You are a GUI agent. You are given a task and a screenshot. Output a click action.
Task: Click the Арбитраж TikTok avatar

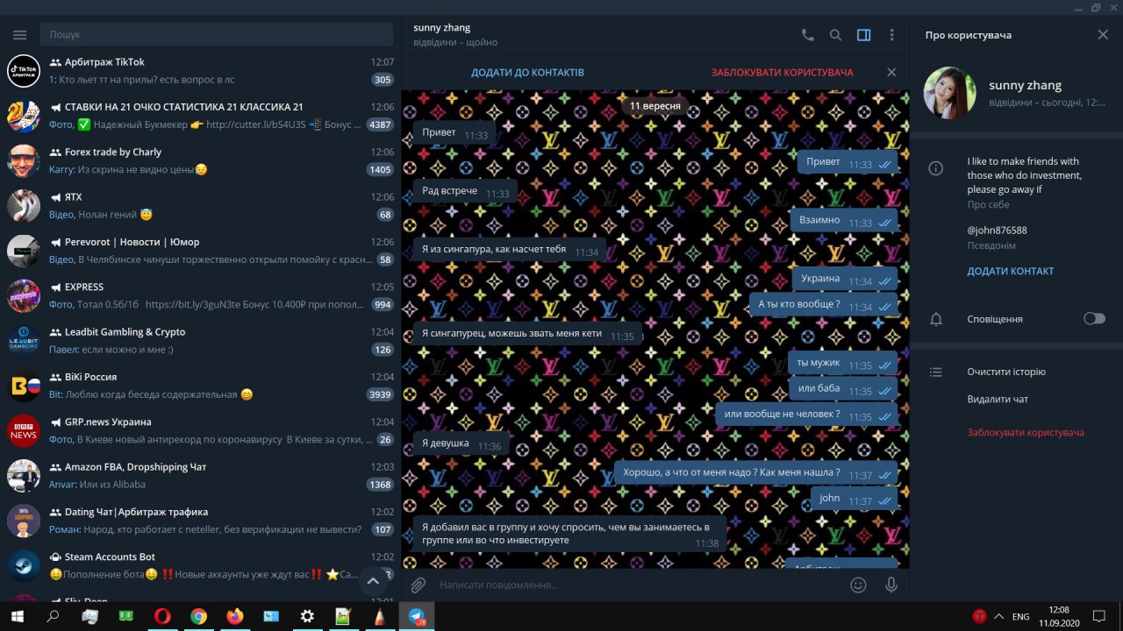[24, 70]
